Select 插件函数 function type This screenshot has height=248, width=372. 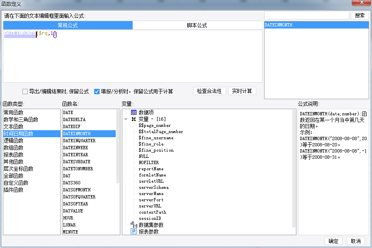pos(32,190)
